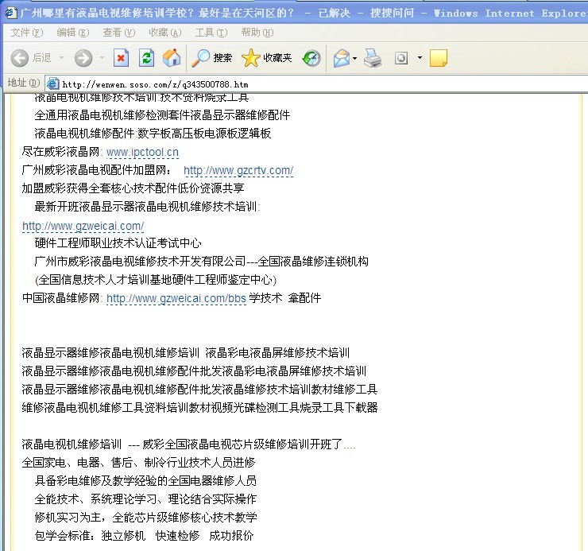Image resolution: width=588 pixels, height=551 pixels.
Task: Click the Mail envelope toolbar icon
Action: [342, 57]
